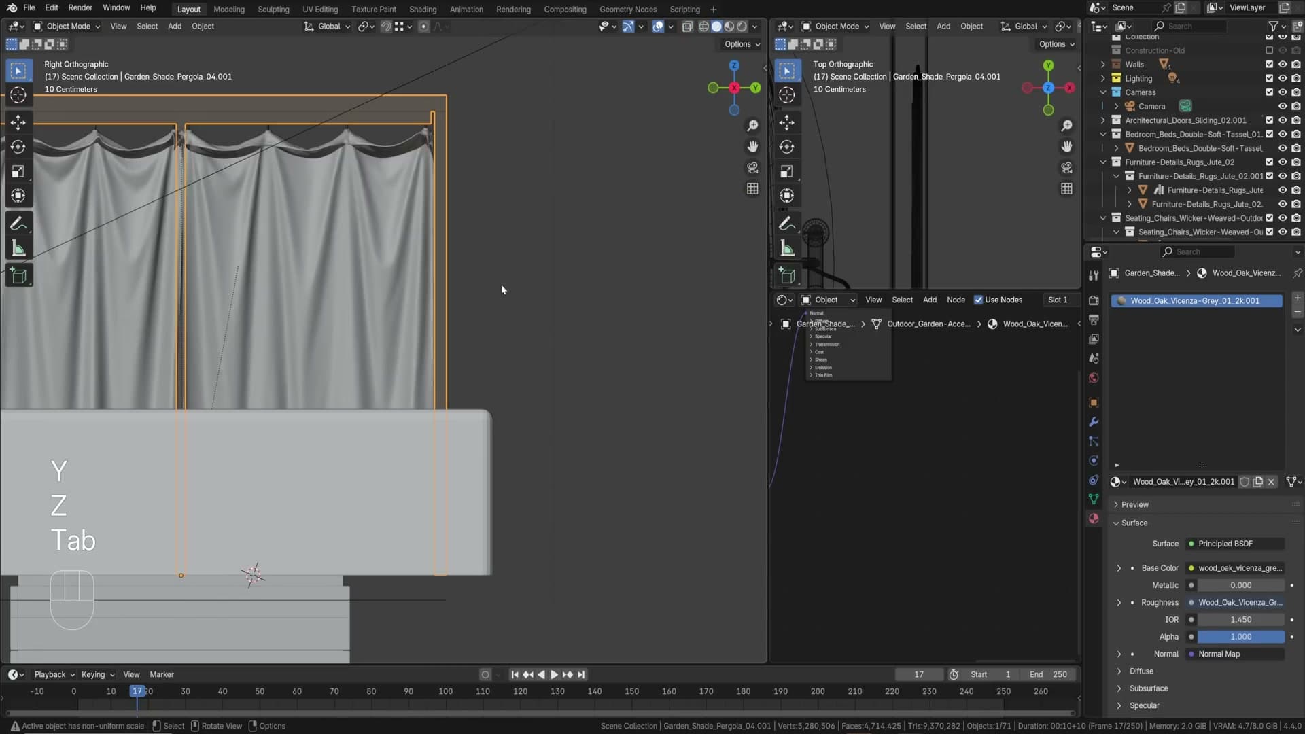Toggle fake user shield for the material
Screen dimensions: 1305x734
pyautogui.click(x=1245, y=482)
